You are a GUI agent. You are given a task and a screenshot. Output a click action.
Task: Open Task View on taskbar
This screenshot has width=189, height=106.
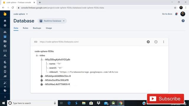61,103
